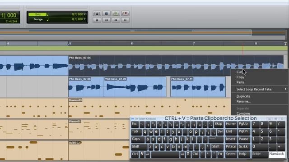
Task: Toggle the NumLock key on on-screen keyboard
Action: (277, 154)
